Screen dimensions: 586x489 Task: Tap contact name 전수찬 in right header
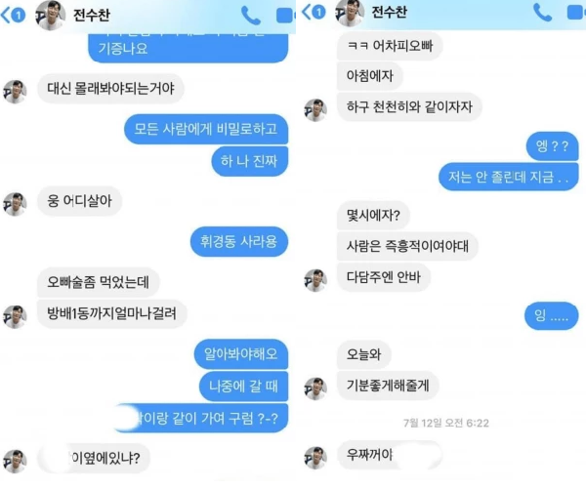click(389, 12)
